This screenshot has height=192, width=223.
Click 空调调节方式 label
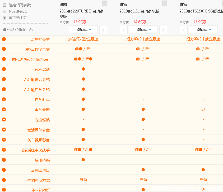tap(39, 180)
